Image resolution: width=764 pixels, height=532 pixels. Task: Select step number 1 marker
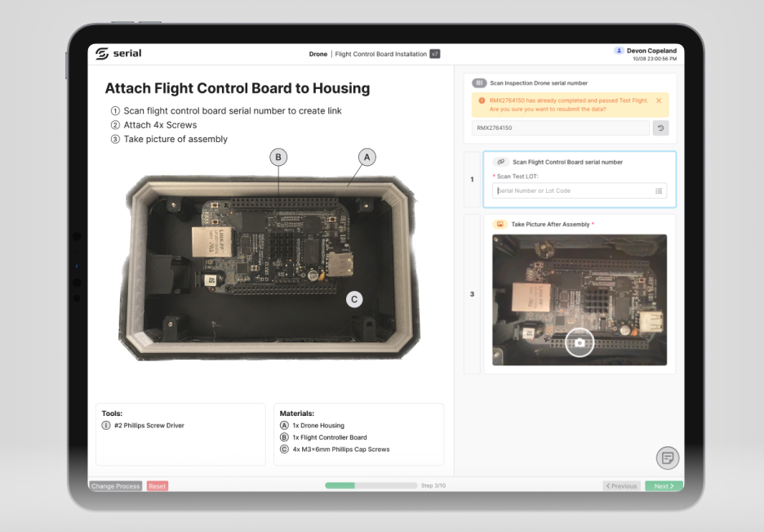click(x=472, y=180)
